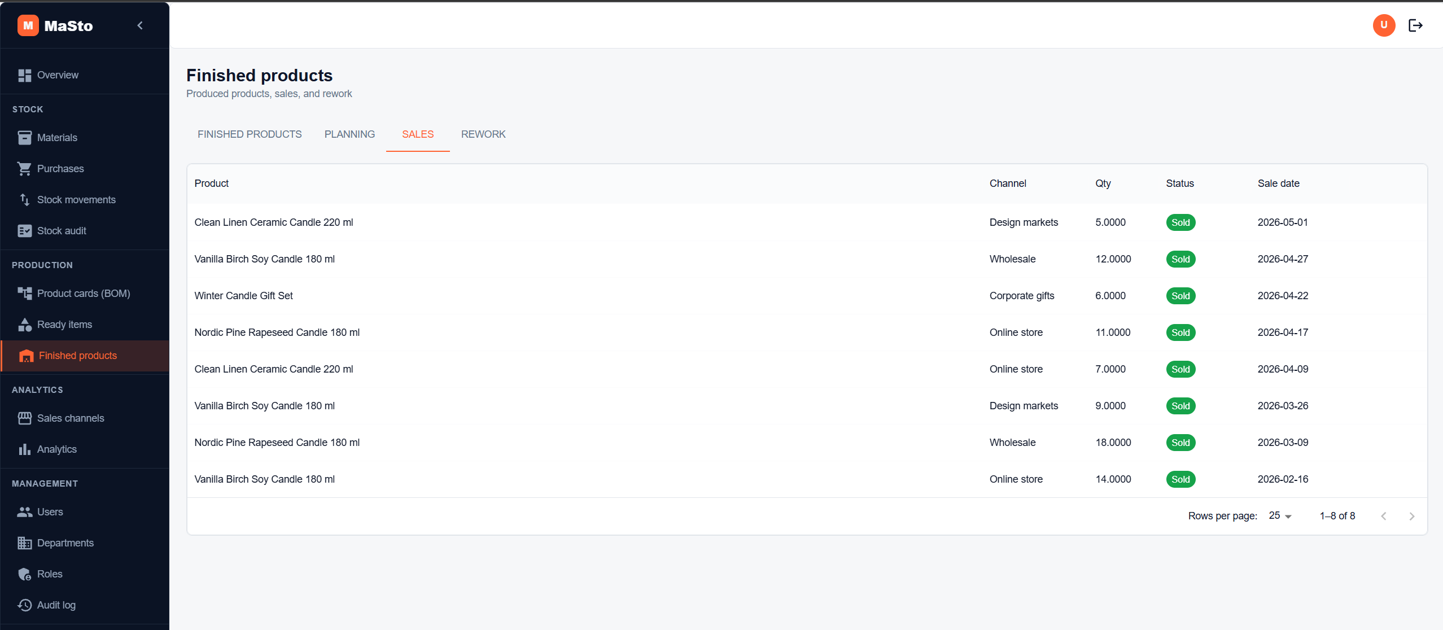The width and height of the screenshot is (1443, 630).
Task: Click the Sales channels storefront icon
Action: [x=24, y=418]
